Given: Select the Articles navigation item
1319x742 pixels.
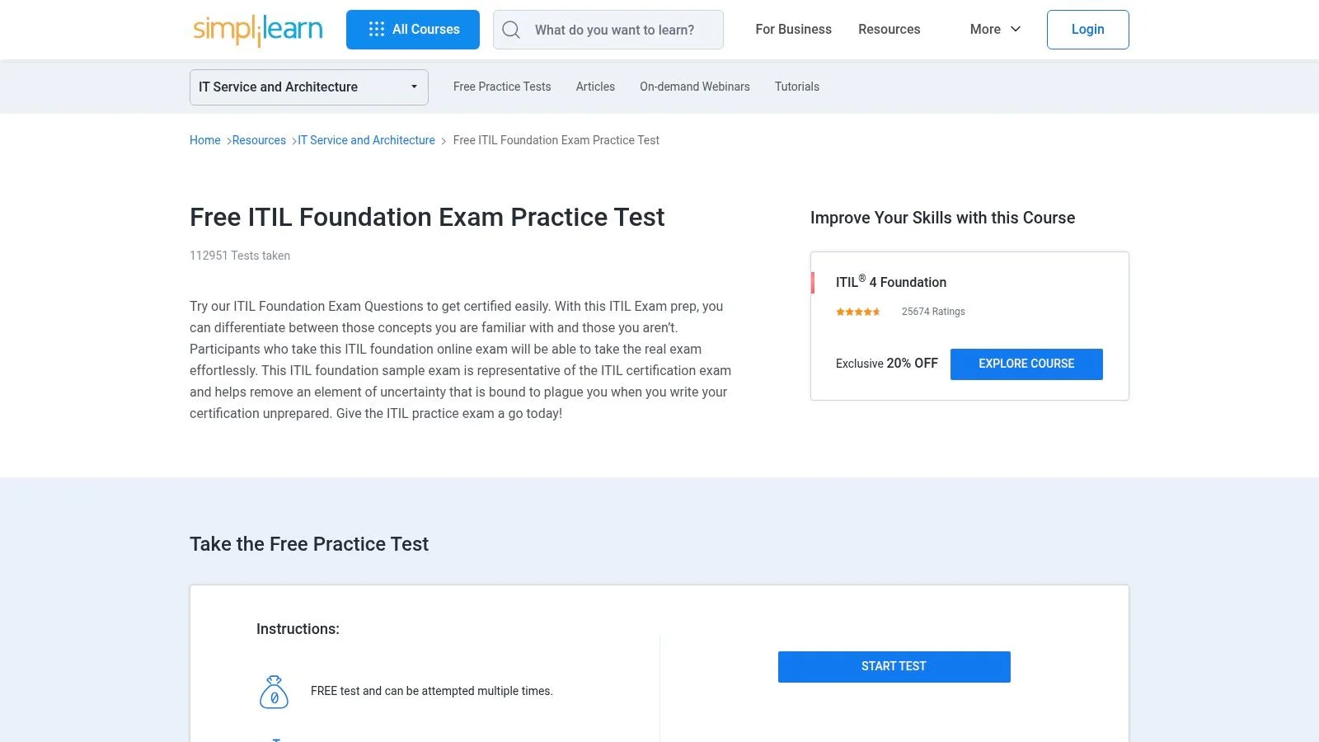Looking at the screenshot, I should click(595, 87).
